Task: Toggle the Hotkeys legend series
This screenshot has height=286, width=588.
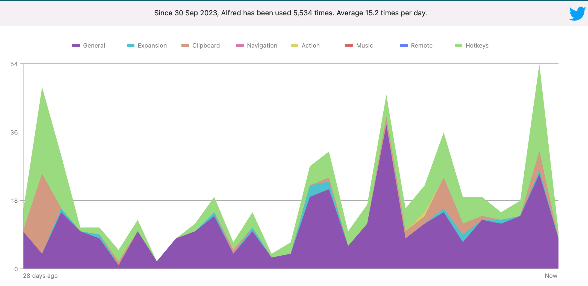Action: tap(472, 45)
